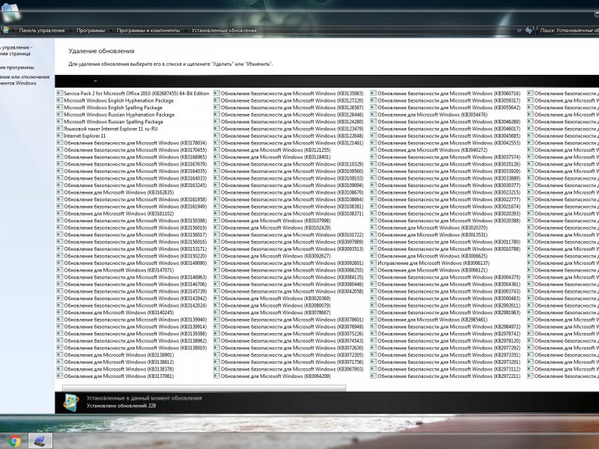599x449 pixels.
Task: Click the icon next to update KB3102429
Action: point(216,227)
